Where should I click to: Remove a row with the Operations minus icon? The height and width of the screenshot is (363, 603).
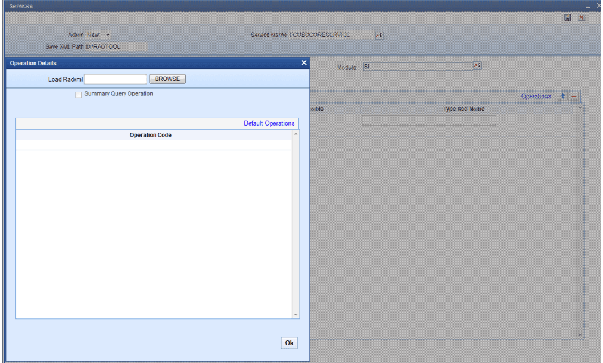tap(574, 96)
